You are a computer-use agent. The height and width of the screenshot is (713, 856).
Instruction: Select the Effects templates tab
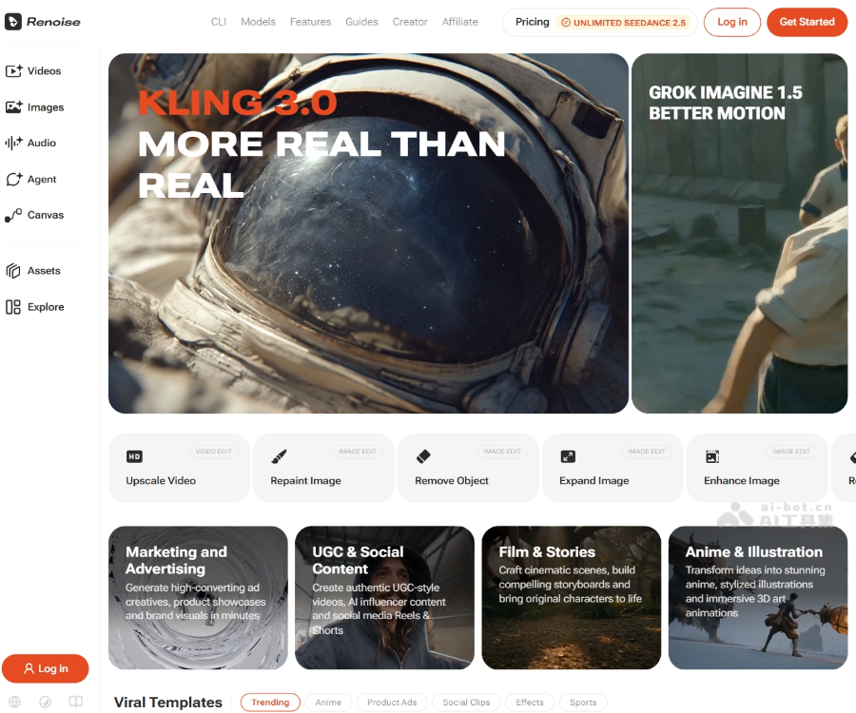(x=530, y=703)
